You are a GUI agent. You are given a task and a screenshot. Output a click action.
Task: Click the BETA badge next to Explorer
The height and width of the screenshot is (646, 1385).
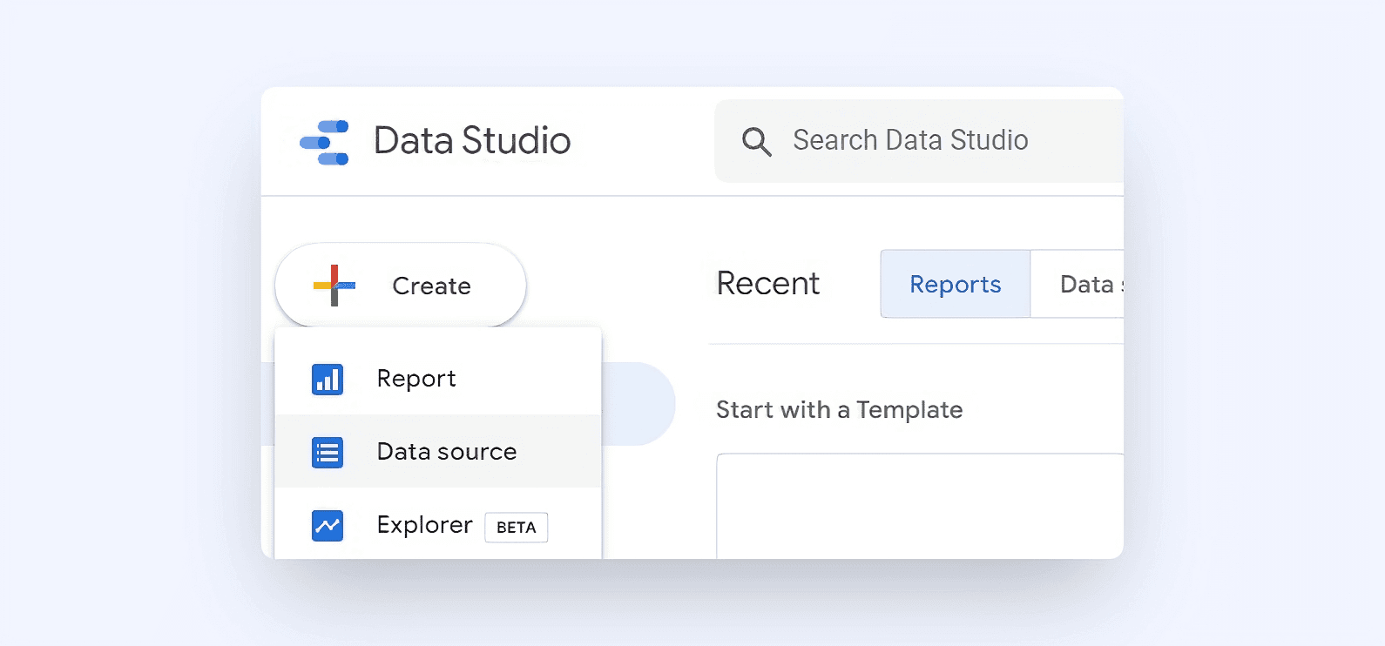pos(517,528)
